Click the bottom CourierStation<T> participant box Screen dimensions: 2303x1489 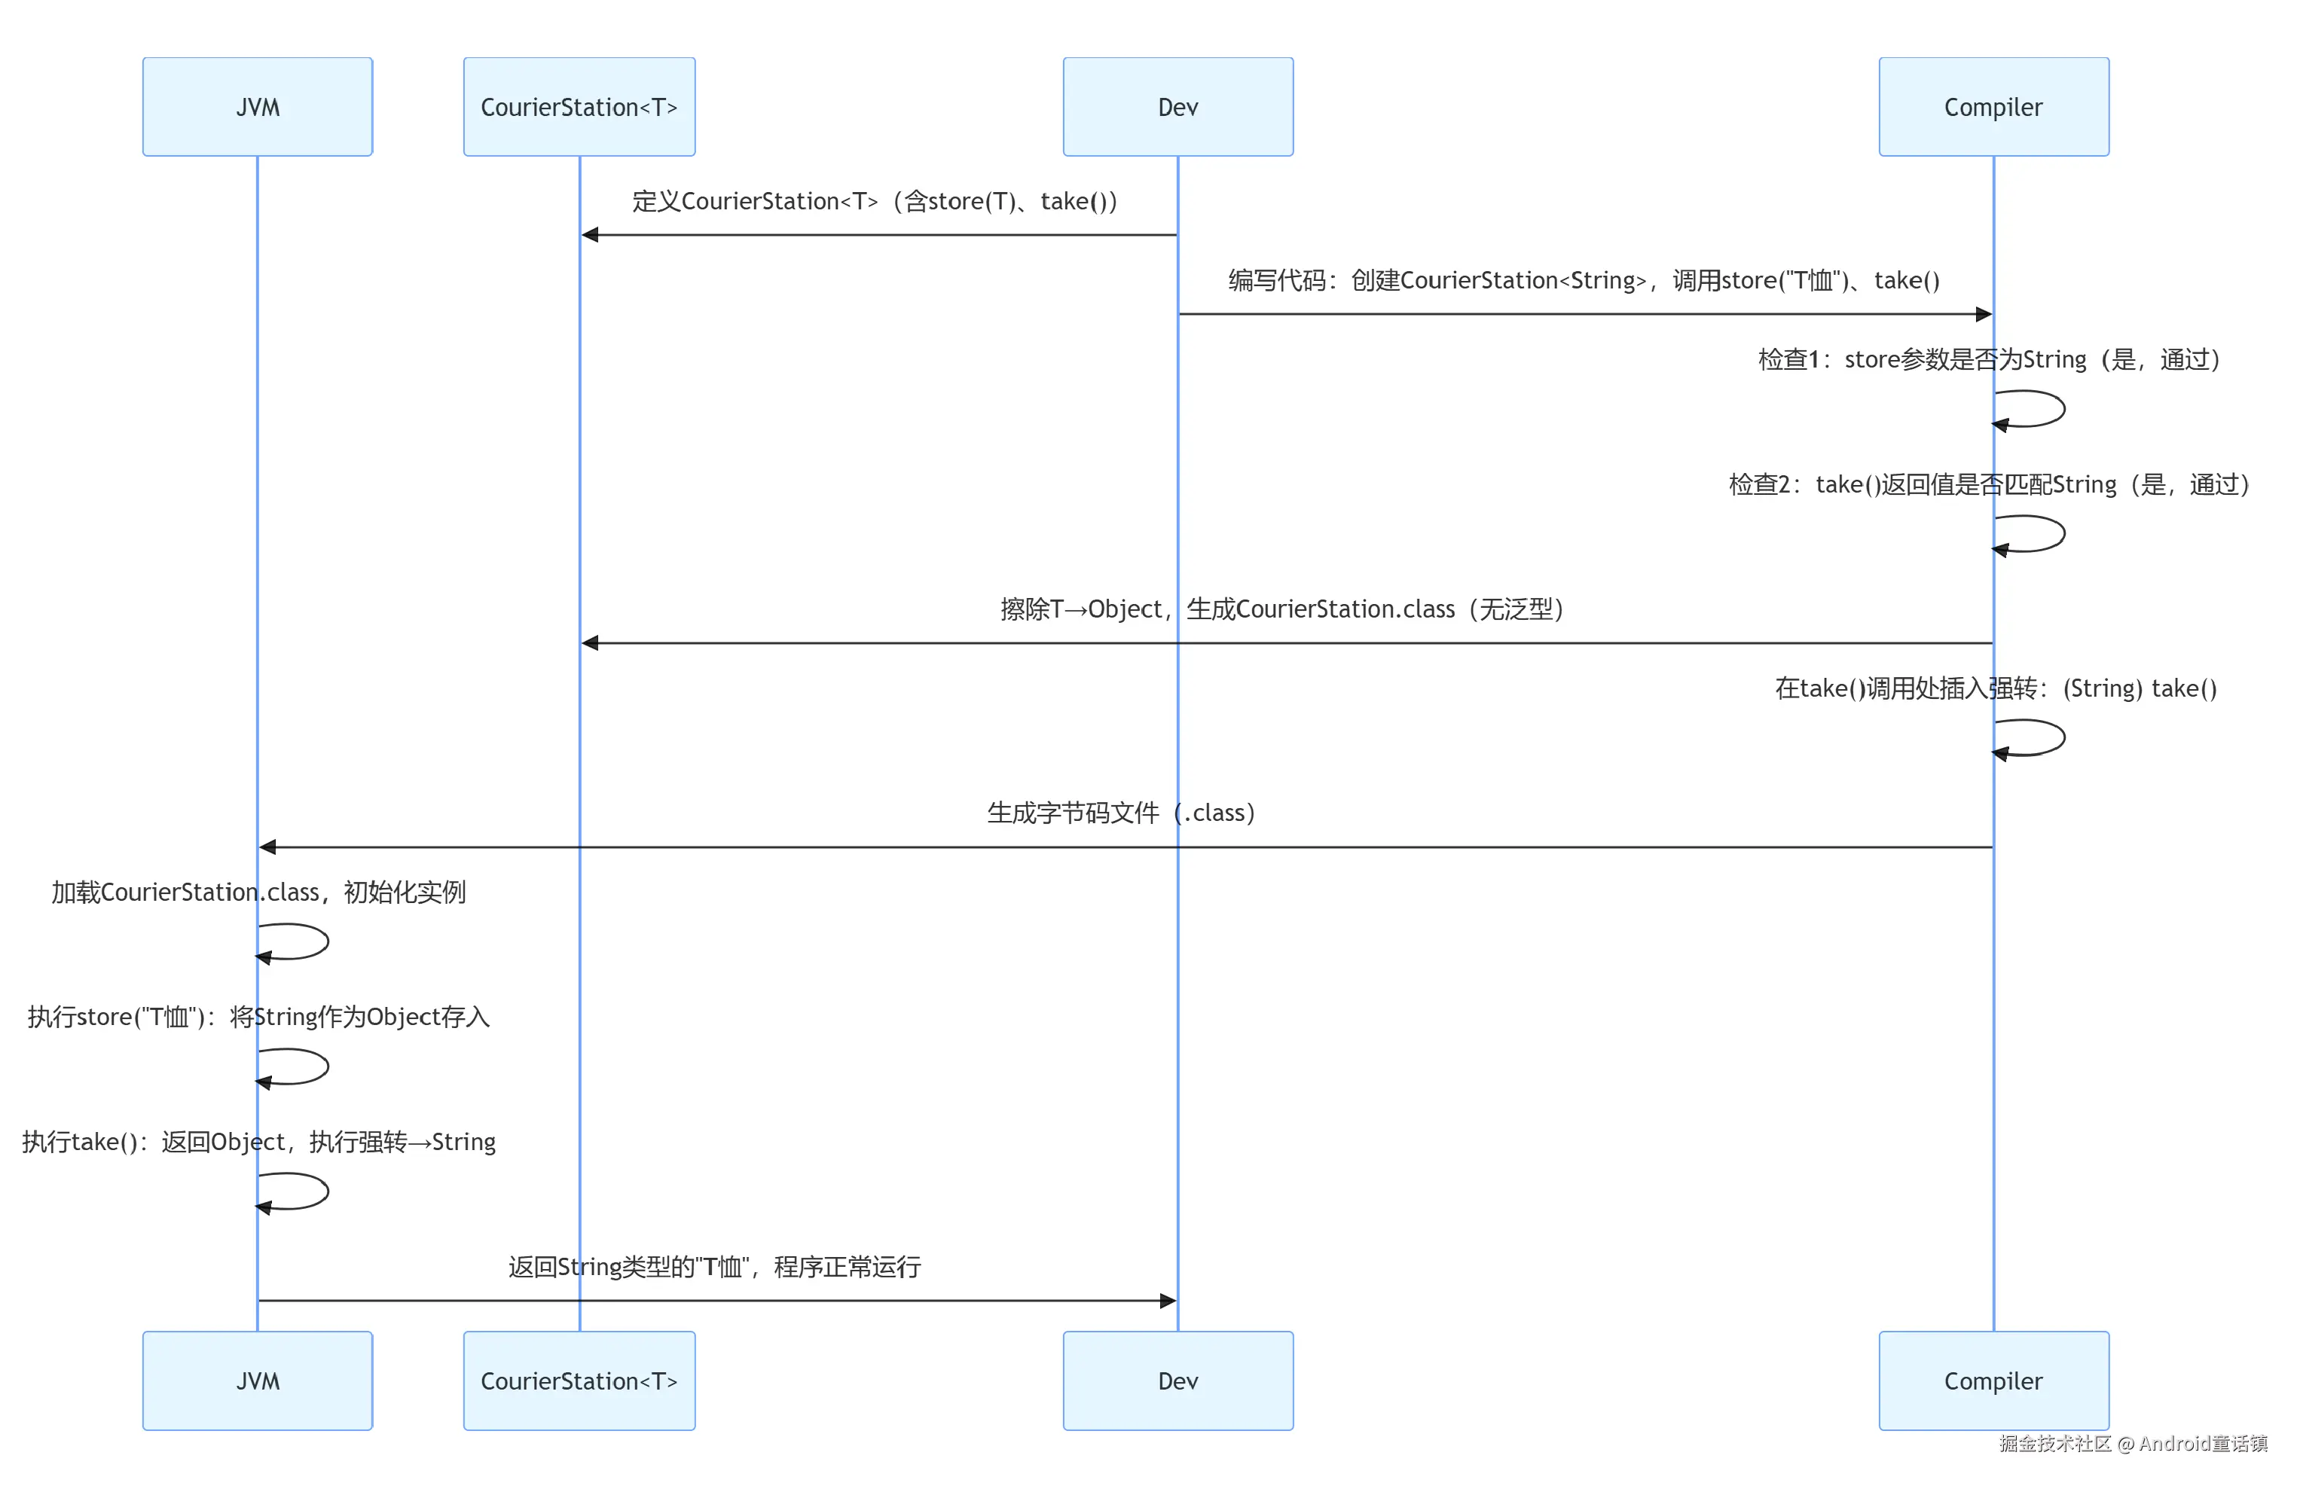point(578,1380)
